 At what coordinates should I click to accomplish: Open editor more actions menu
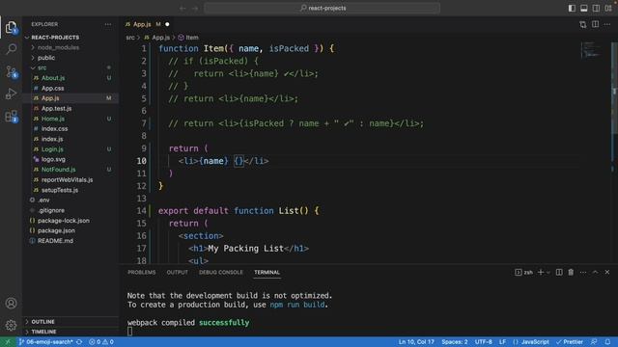click(x=607, y=24)
